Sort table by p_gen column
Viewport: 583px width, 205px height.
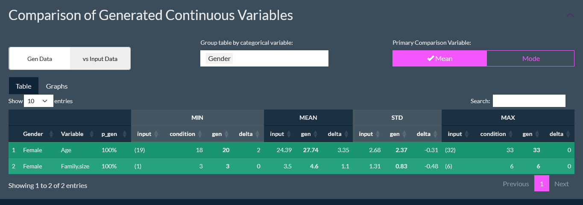point(114,134)
